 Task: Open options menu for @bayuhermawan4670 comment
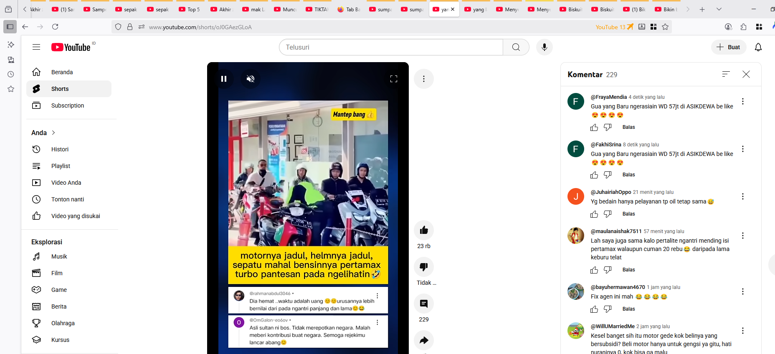click(743, 291)
